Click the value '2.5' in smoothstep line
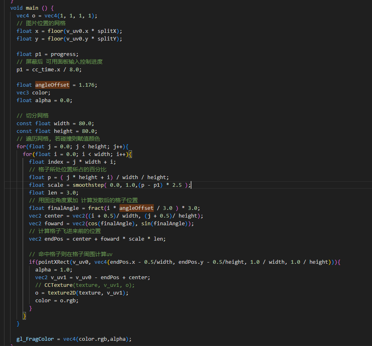 177,185
